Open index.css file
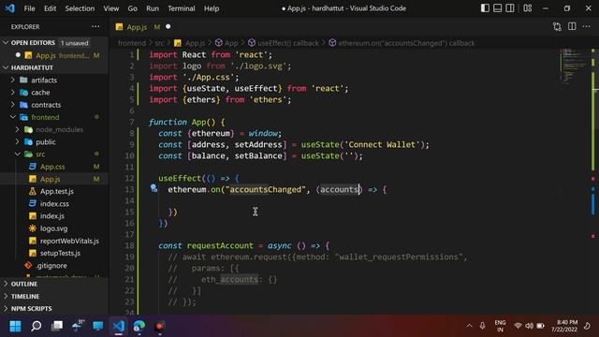The width and height of the screenshot is (599, 337). click(54, 204)
